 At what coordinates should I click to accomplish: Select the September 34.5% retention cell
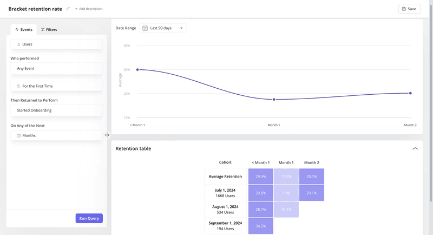(x=260, y=226)
